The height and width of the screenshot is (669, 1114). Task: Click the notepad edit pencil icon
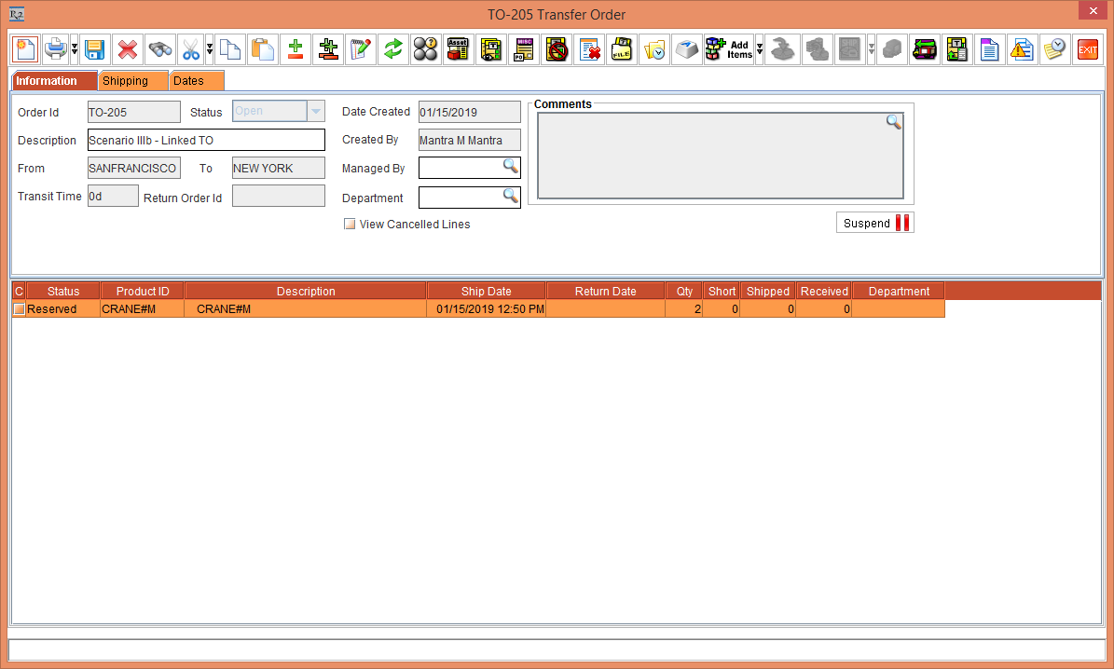360,49
